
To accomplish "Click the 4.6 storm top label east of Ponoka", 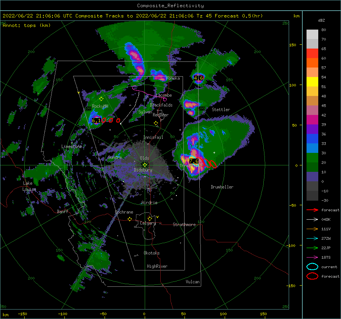I will click(x=198, y=78).
